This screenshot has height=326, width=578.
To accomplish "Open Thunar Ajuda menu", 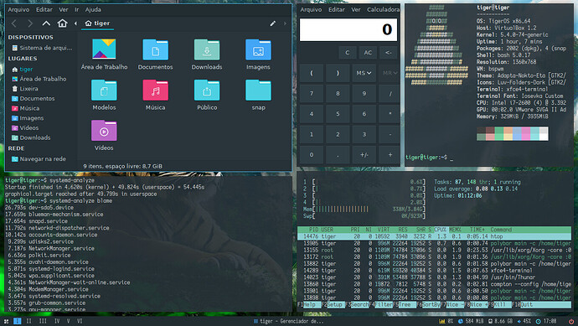I will [93, 9].
